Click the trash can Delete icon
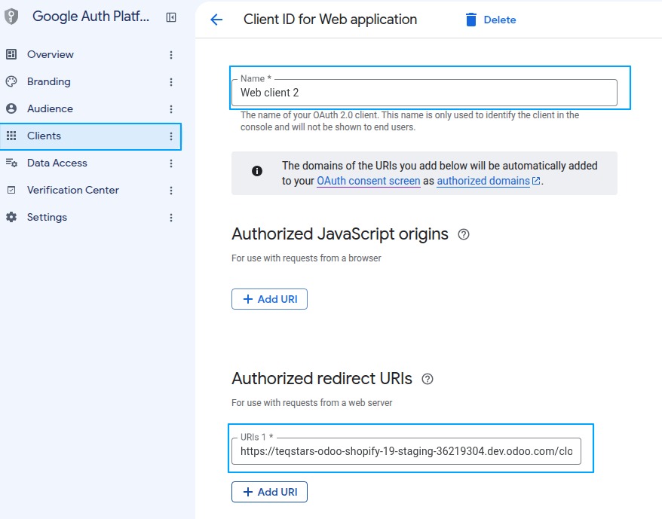 (471, 20)
